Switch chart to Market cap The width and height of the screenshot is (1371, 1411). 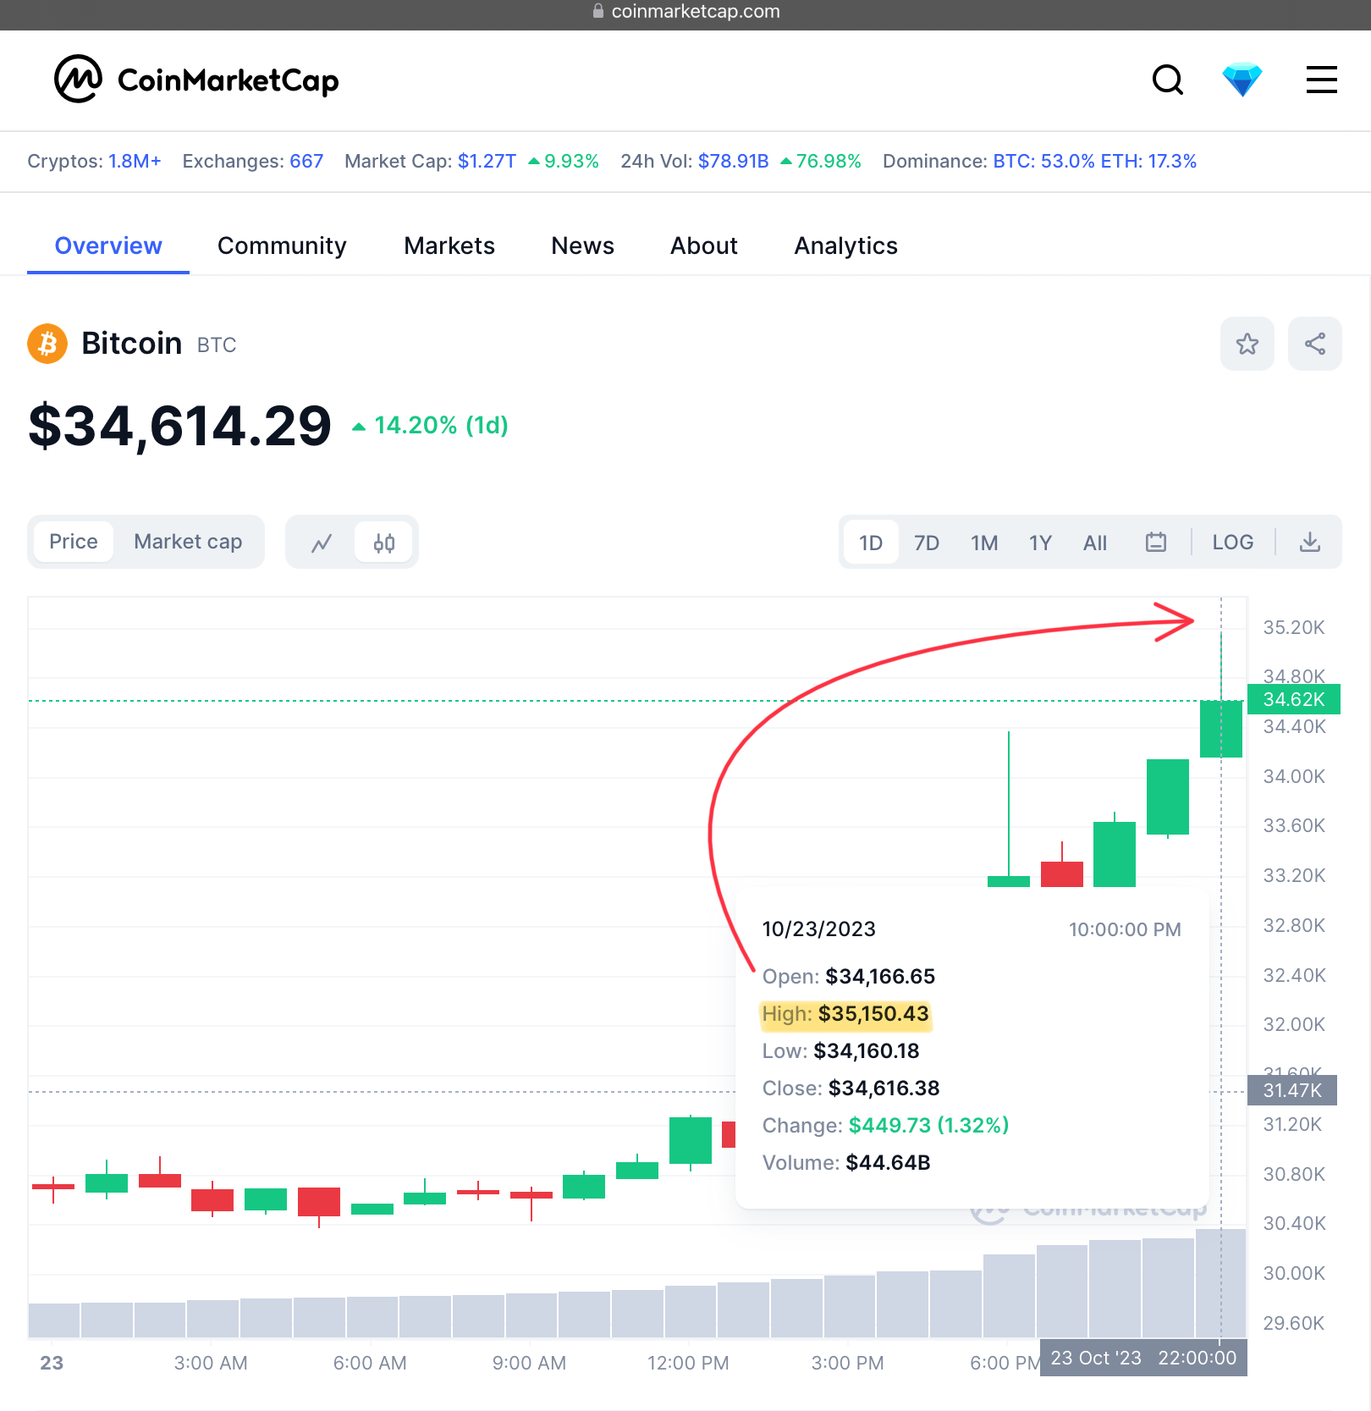(188, 542)
